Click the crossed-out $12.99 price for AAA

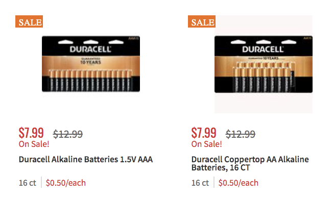pos(68,134)
